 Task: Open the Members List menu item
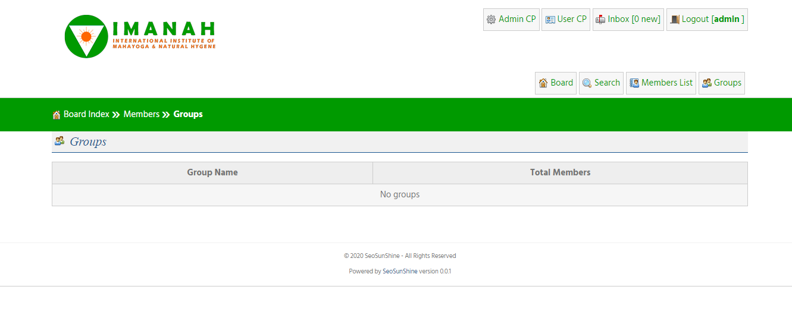tap(661, 83)
